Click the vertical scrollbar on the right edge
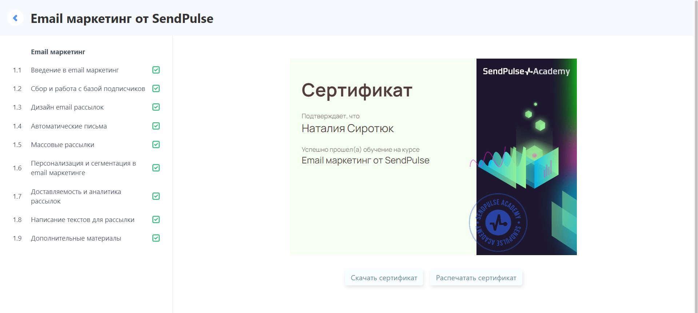This screenshot has width=698, height=313. (x=696, y=156)
